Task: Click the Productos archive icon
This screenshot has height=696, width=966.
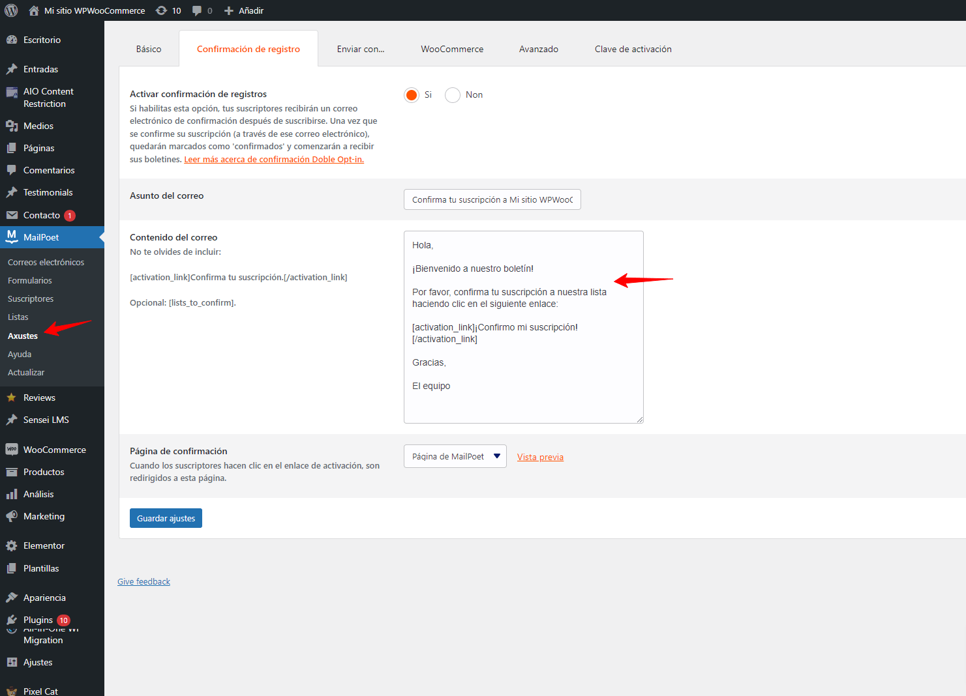Action: pyautogui.click(x=12, y=472)
